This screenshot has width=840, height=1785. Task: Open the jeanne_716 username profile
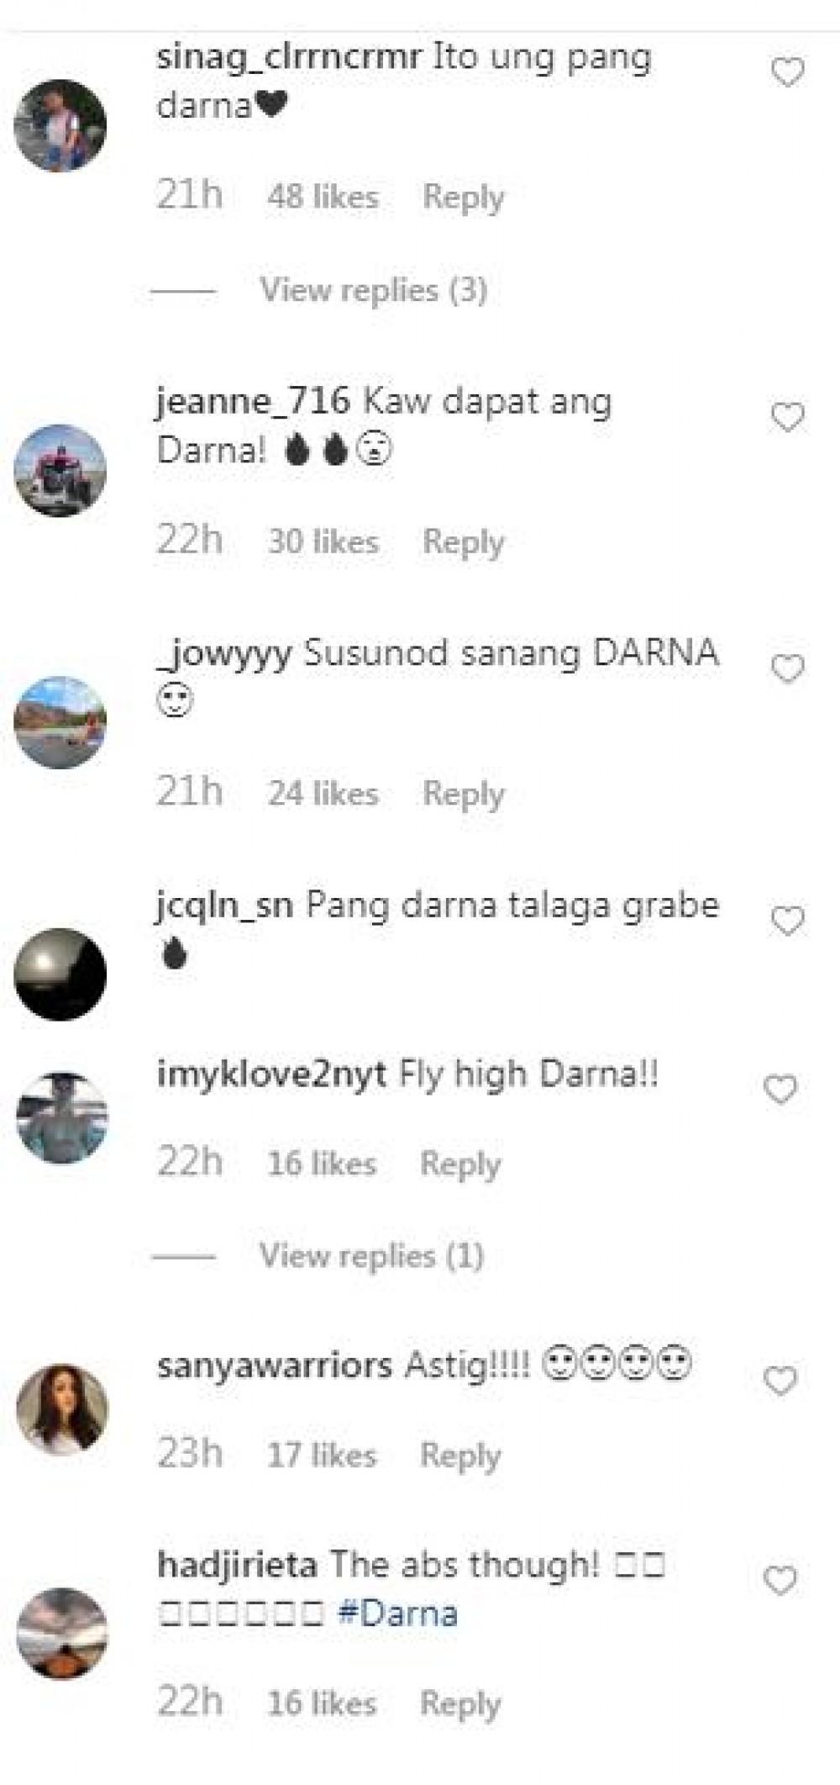(x=253, y=401)
